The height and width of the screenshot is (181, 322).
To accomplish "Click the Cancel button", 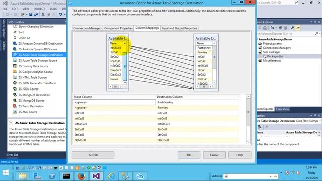I will 214,155.
